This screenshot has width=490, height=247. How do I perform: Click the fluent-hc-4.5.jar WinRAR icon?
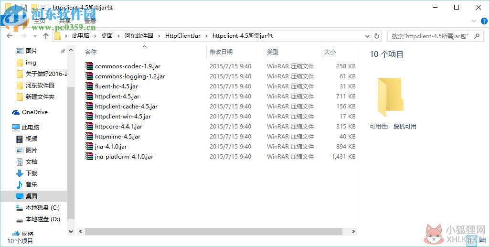[x=89, y=86]
